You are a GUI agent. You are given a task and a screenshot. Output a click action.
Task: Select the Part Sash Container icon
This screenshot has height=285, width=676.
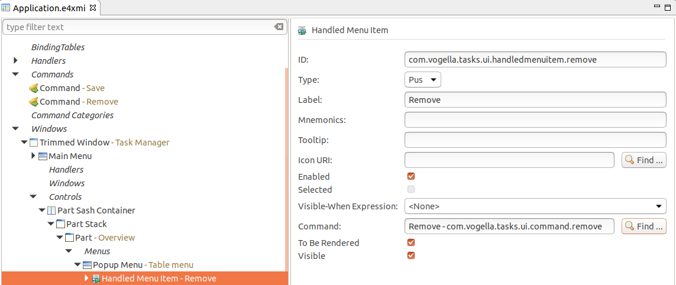point(51,210)
